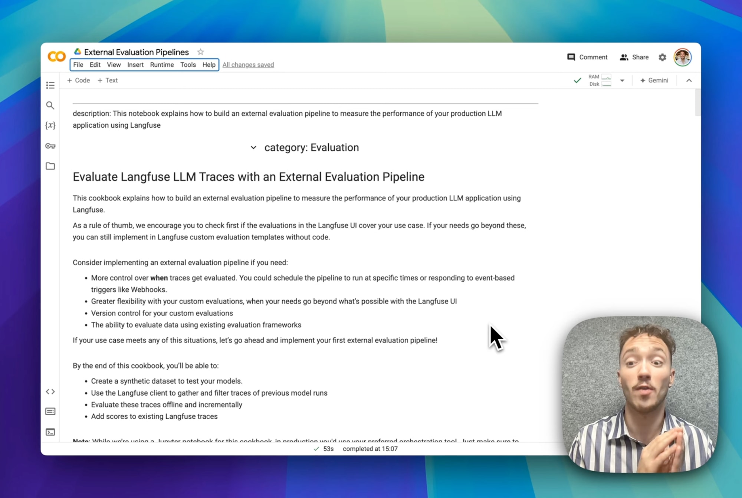Open Gemini from the toolbar
This screenshot has width=742, height=498.
[654, 80]
